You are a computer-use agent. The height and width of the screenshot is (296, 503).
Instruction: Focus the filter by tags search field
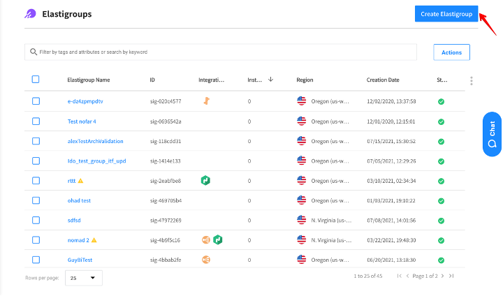pyautogui.click(x=224, y=52)
